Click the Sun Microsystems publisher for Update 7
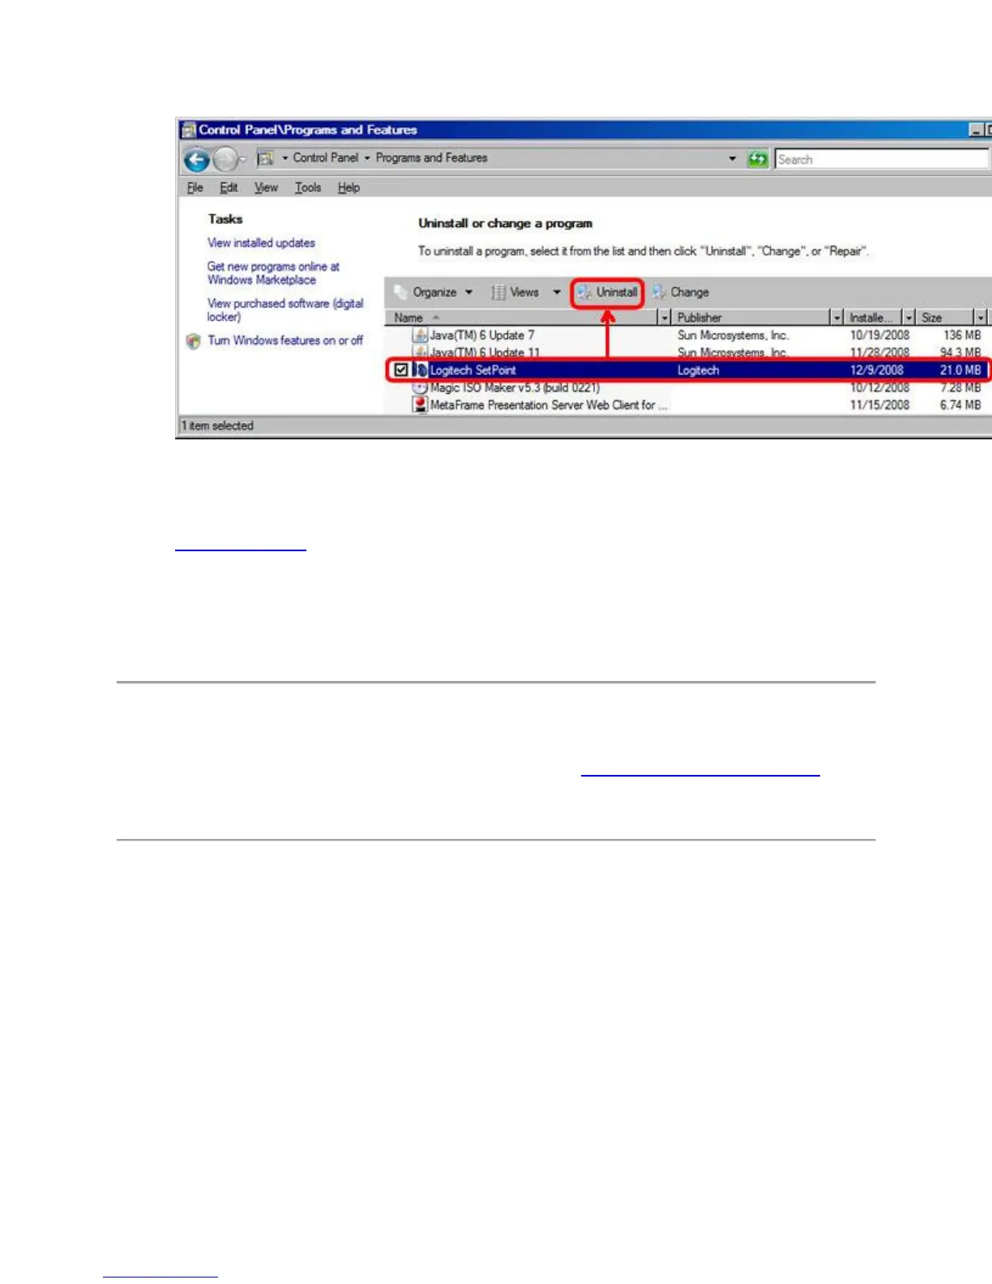 [x=733, y=335]
